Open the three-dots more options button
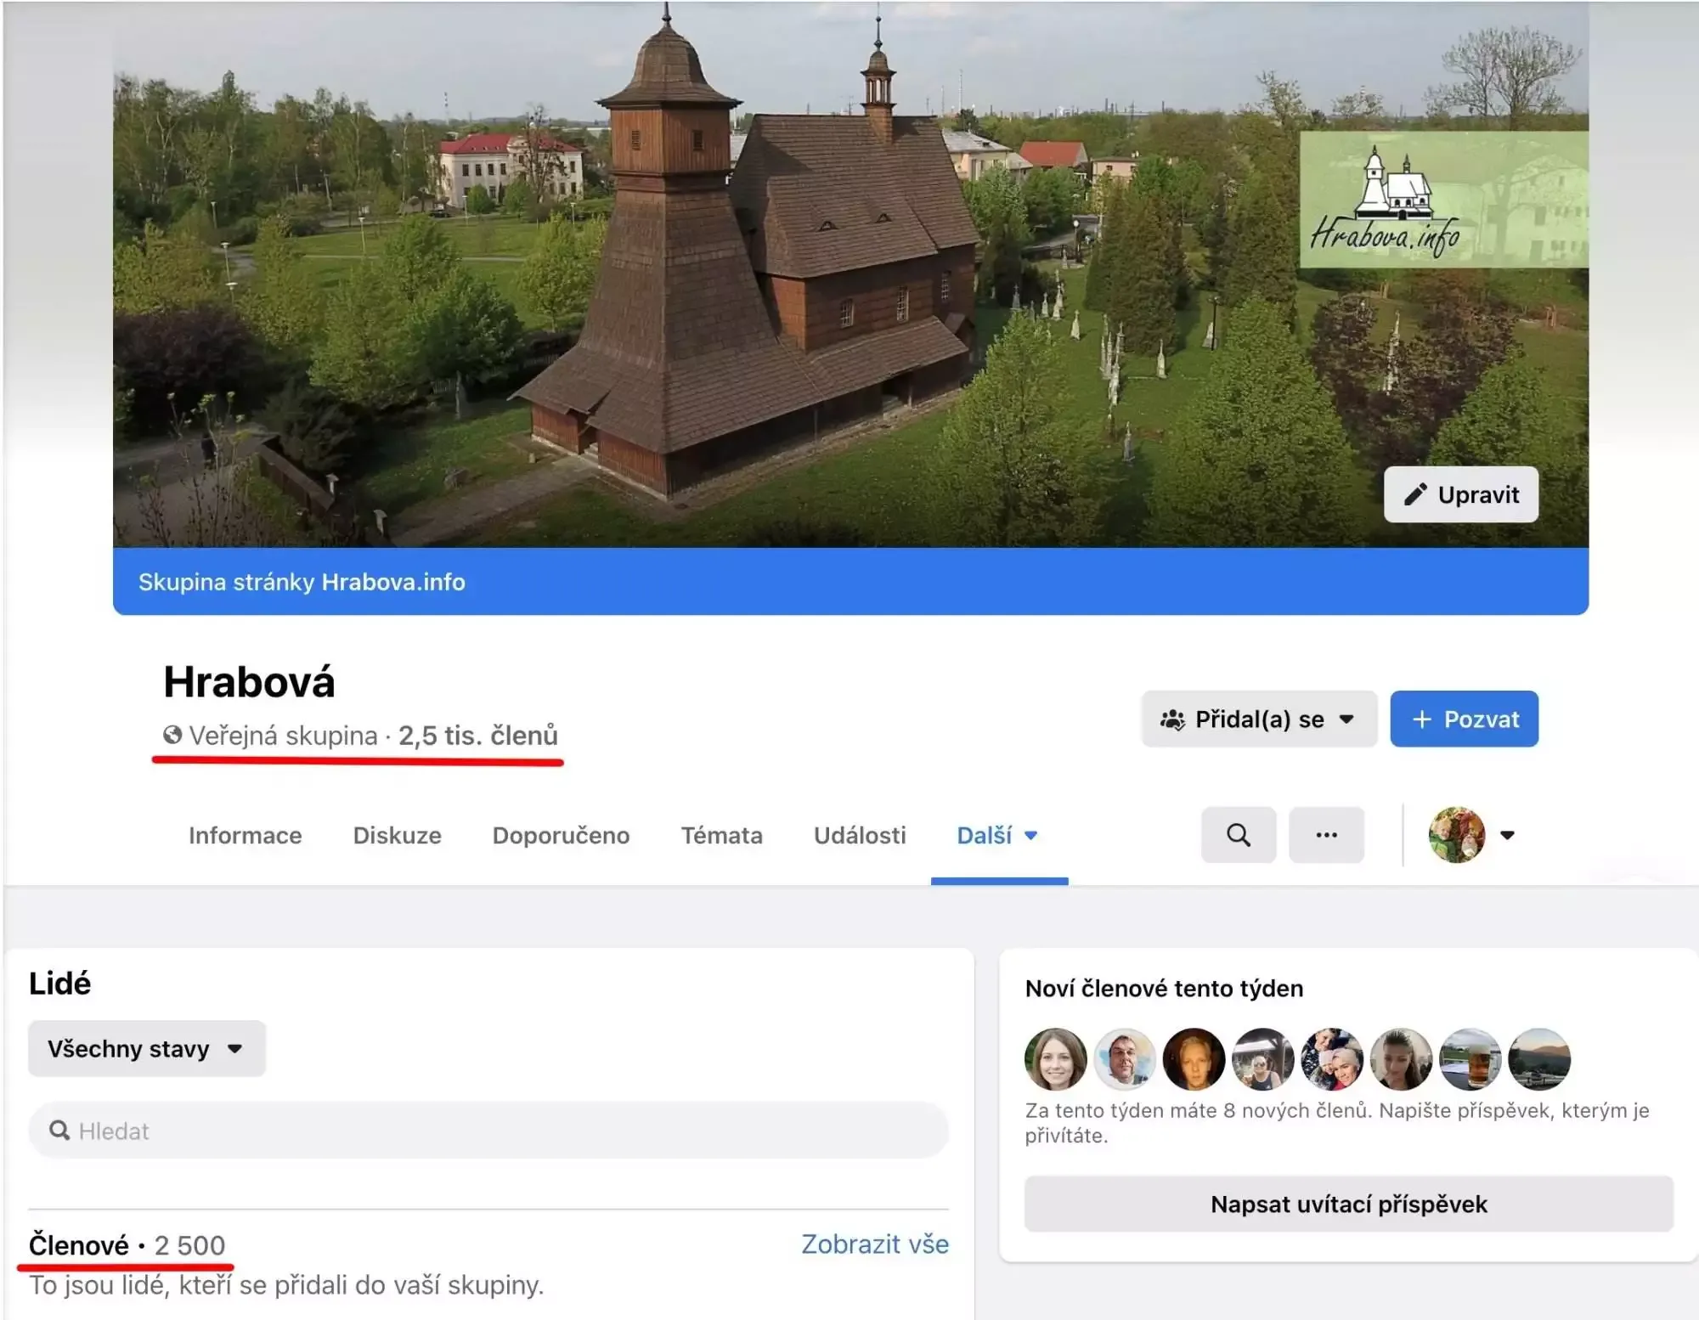 [1326, 835]
